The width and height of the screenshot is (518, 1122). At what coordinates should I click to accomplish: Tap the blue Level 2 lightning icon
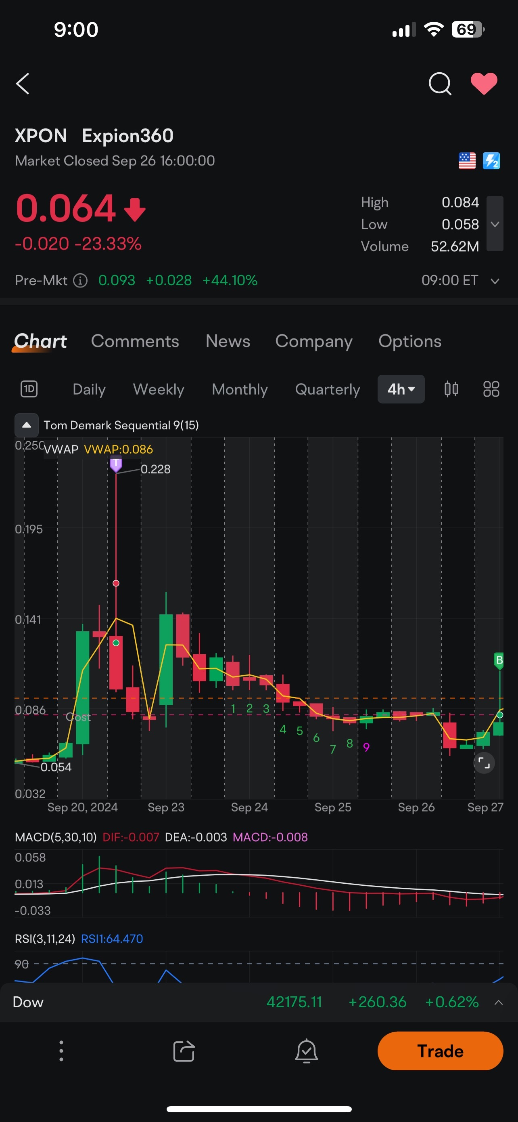click(491, 161)
